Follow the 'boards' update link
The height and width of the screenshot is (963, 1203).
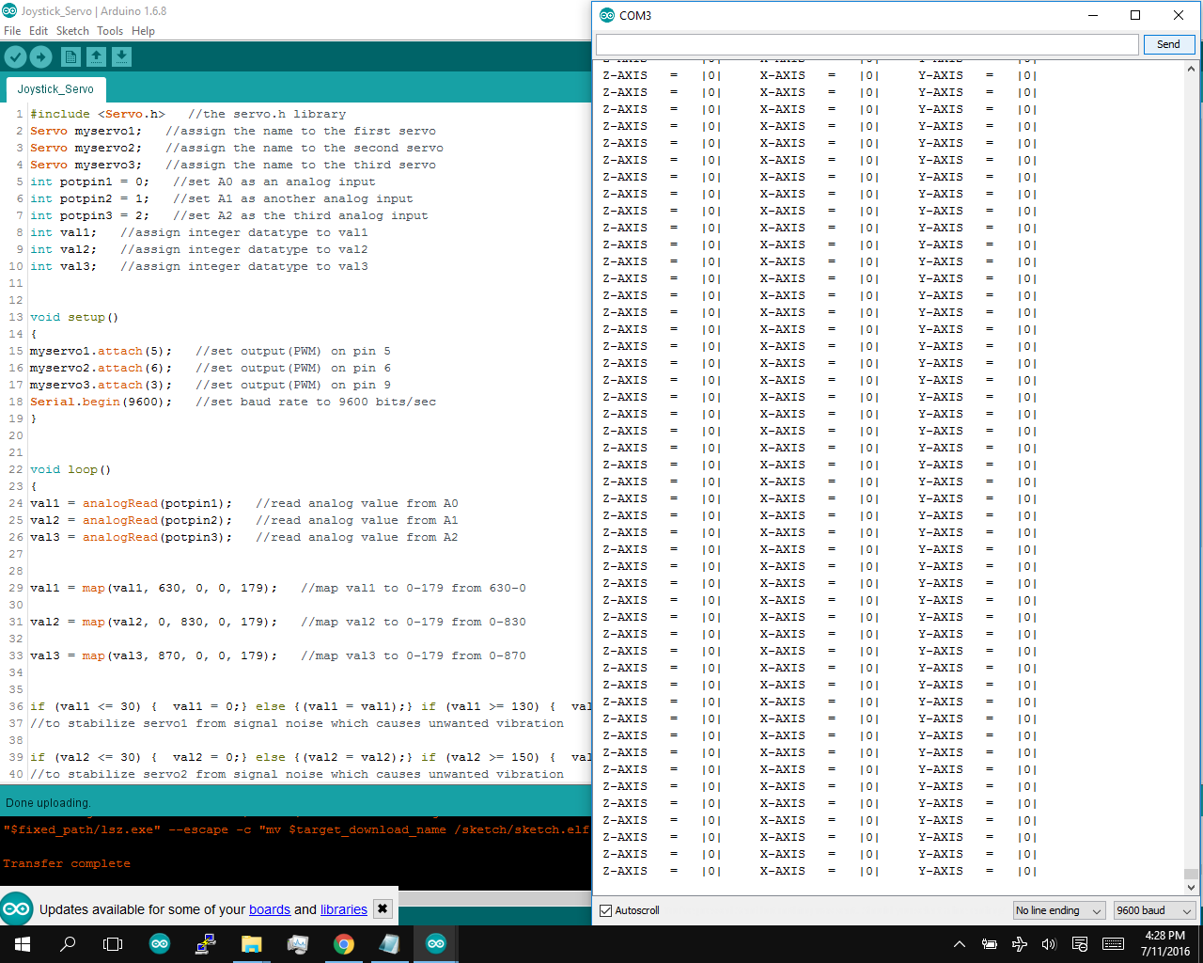(x=270, y=909)
